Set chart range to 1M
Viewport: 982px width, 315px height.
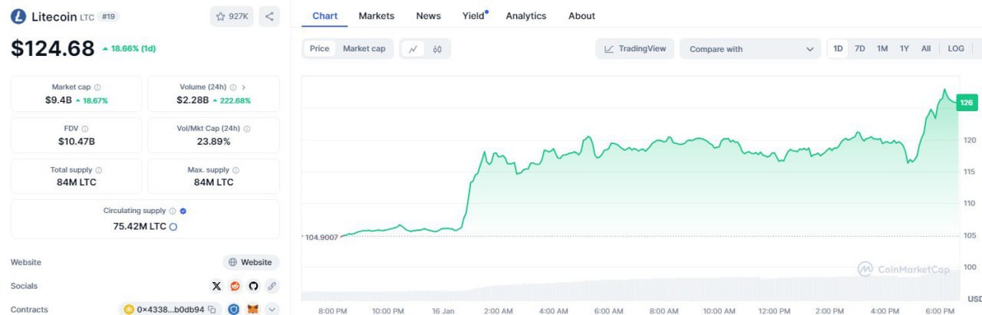click(x=882, y=48)
